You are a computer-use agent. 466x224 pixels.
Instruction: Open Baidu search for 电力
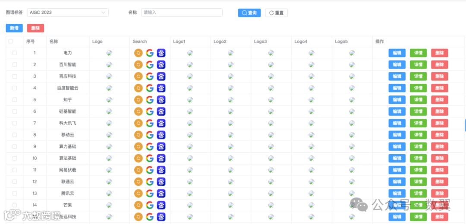coord(161,53)
